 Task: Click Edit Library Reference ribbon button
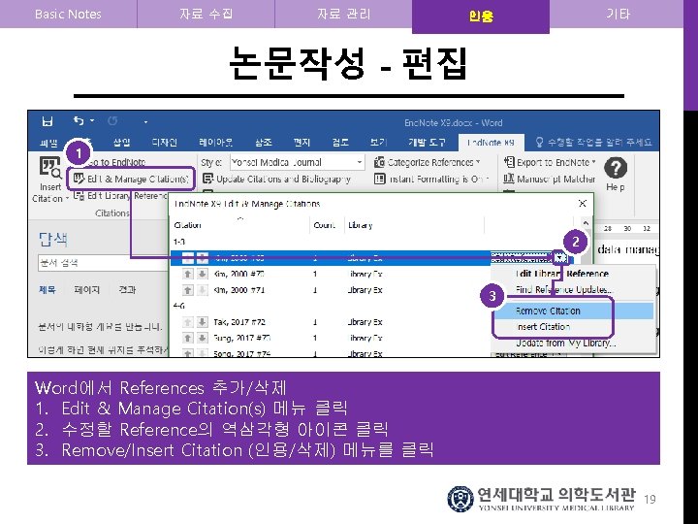(120, 196)
